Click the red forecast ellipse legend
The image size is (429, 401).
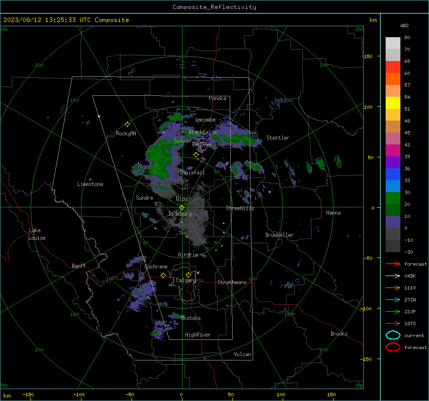[x=393, y=347]
